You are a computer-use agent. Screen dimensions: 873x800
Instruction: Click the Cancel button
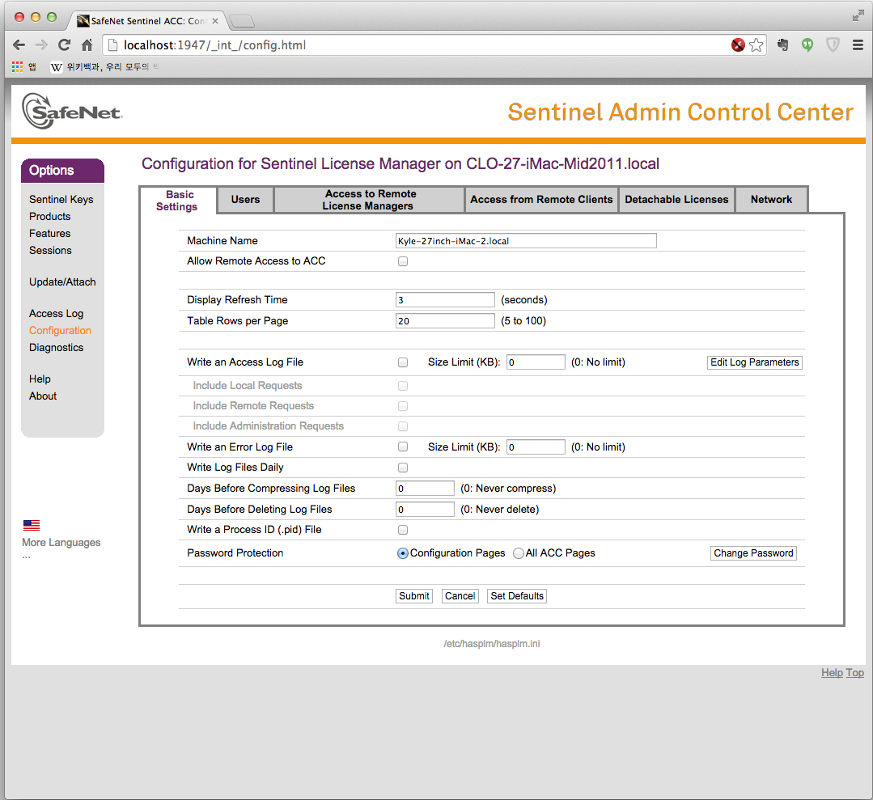[x=460, y=596]
